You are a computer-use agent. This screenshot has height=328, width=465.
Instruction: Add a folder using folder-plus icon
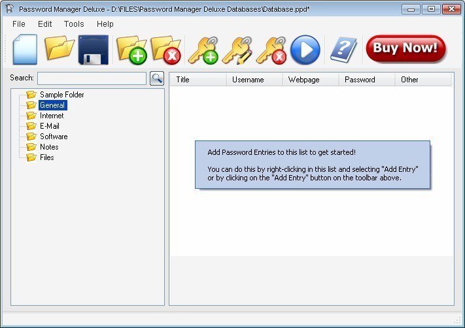point(132,50)
